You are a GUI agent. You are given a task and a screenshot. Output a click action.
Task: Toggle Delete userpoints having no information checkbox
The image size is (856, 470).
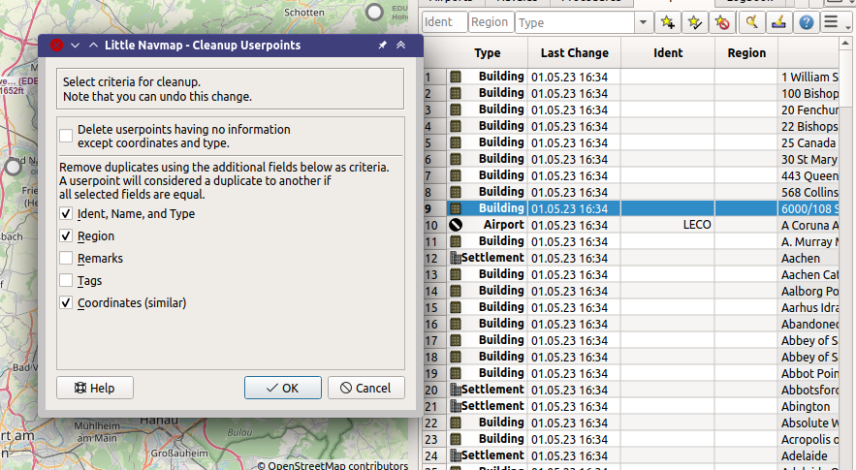pos(66,136)
